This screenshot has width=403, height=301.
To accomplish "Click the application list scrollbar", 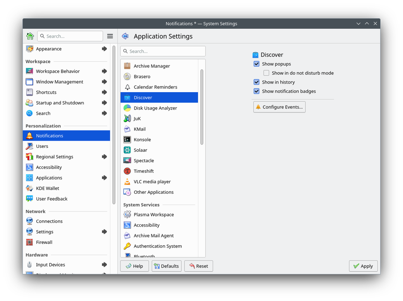I will [202, 107].
